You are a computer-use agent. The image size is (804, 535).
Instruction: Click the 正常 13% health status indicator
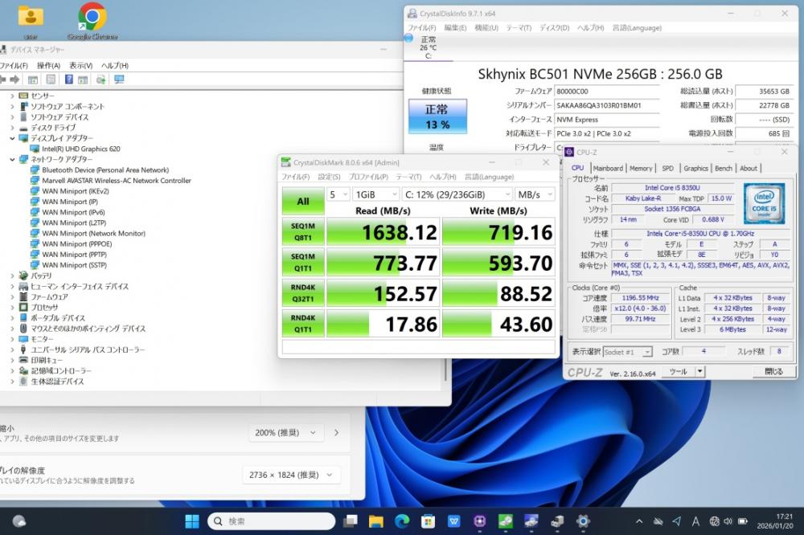[x=437, y=116]
